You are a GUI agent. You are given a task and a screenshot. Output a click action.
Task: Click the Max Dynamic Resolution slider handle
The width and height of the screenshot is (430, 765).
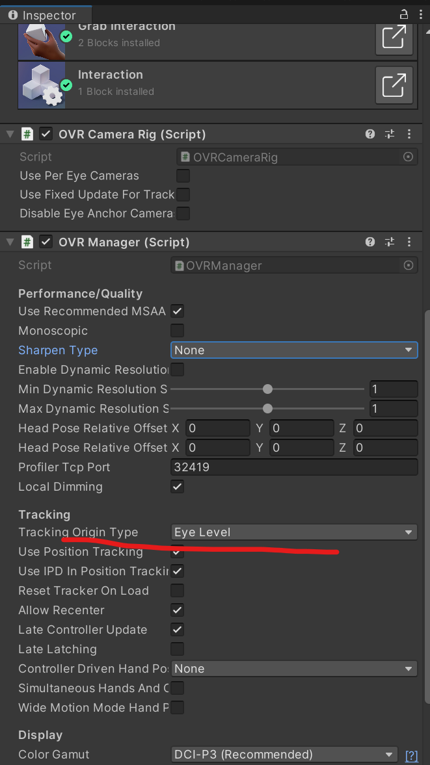tap(267, 408)
